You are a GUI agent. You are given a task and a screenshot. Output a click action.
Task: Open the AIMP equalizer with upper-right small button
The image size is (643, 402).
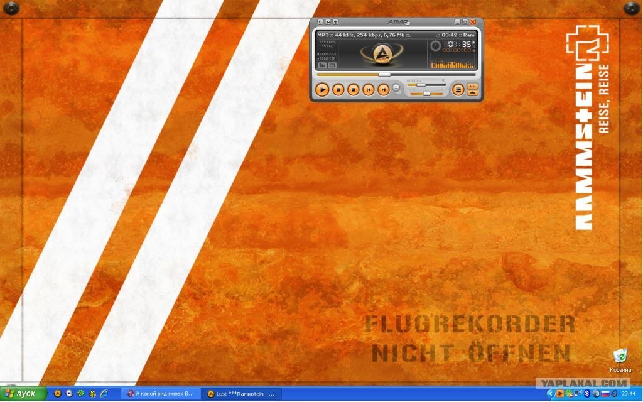point(472,86)
